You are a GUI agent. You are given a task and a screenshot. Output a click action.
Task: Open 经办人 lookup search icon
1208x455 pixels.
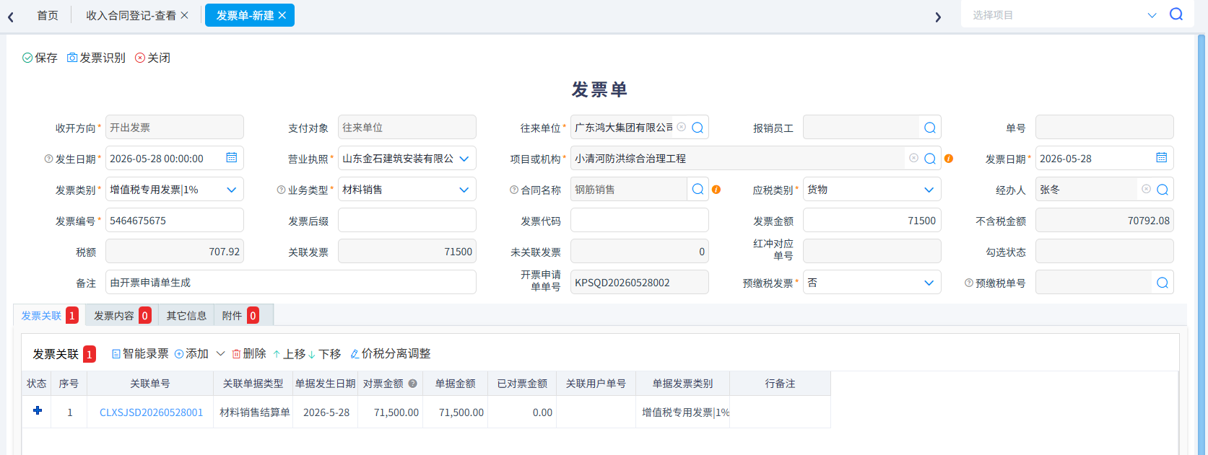pyautogui.click(x=1163, y=190)
